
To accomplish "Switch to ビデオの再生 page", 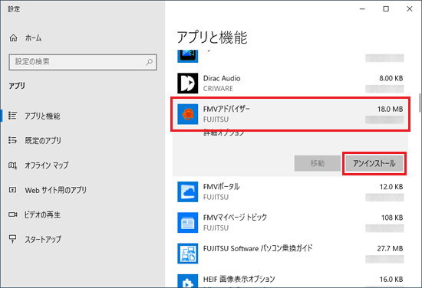I will click(x=42, y=215).
